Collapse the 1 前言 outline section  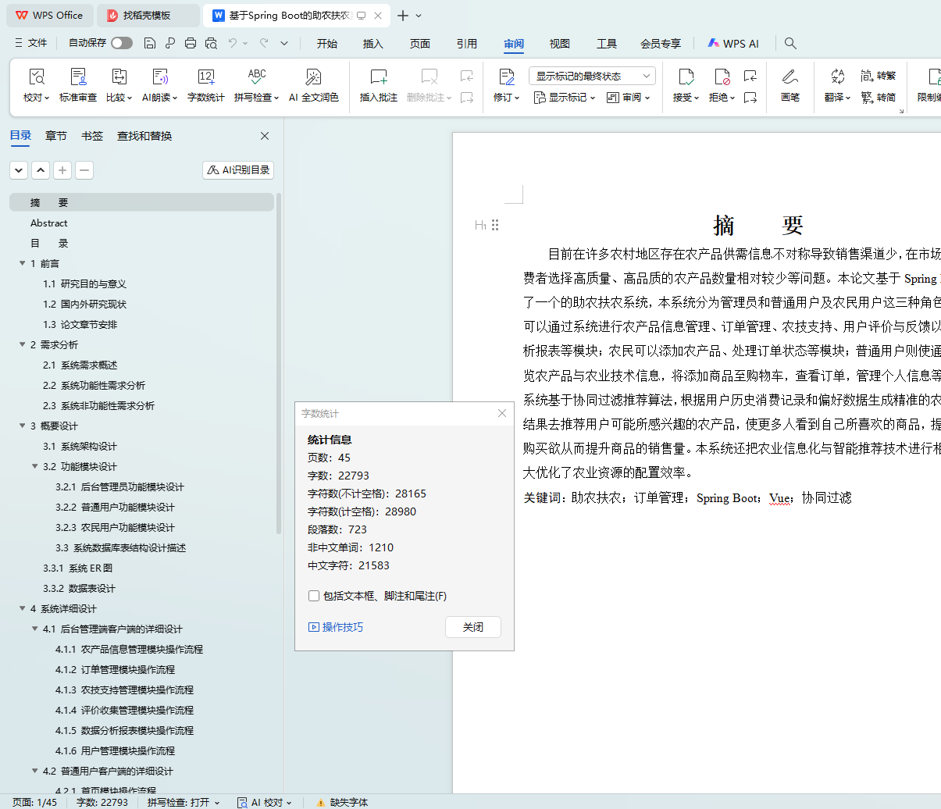click(x=23, y=264)
